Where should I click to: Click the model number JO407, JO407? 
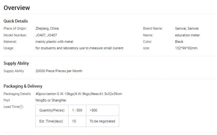(46, 35)
